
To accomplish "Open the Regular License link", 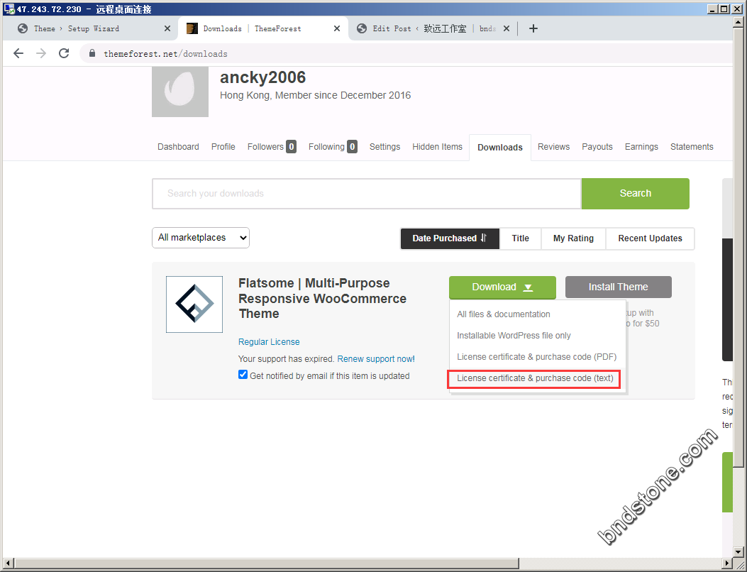I will [269, 342].
